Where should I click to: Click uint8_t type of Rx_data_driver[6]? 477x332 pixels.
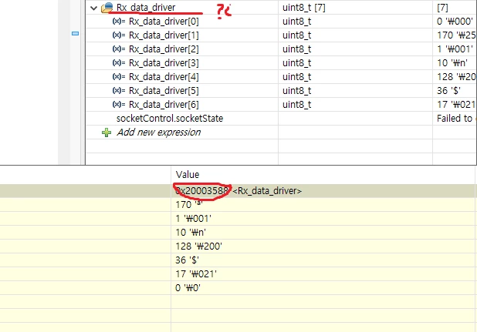(297, 105)
